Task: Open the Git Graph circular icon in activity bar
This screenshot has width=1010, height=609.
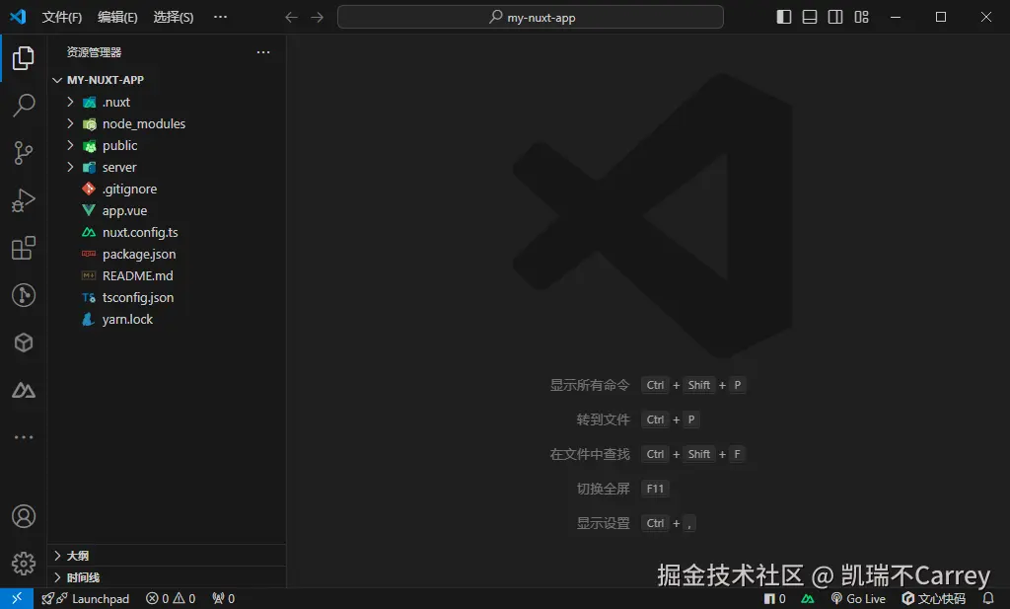Action: click(24, 295)
